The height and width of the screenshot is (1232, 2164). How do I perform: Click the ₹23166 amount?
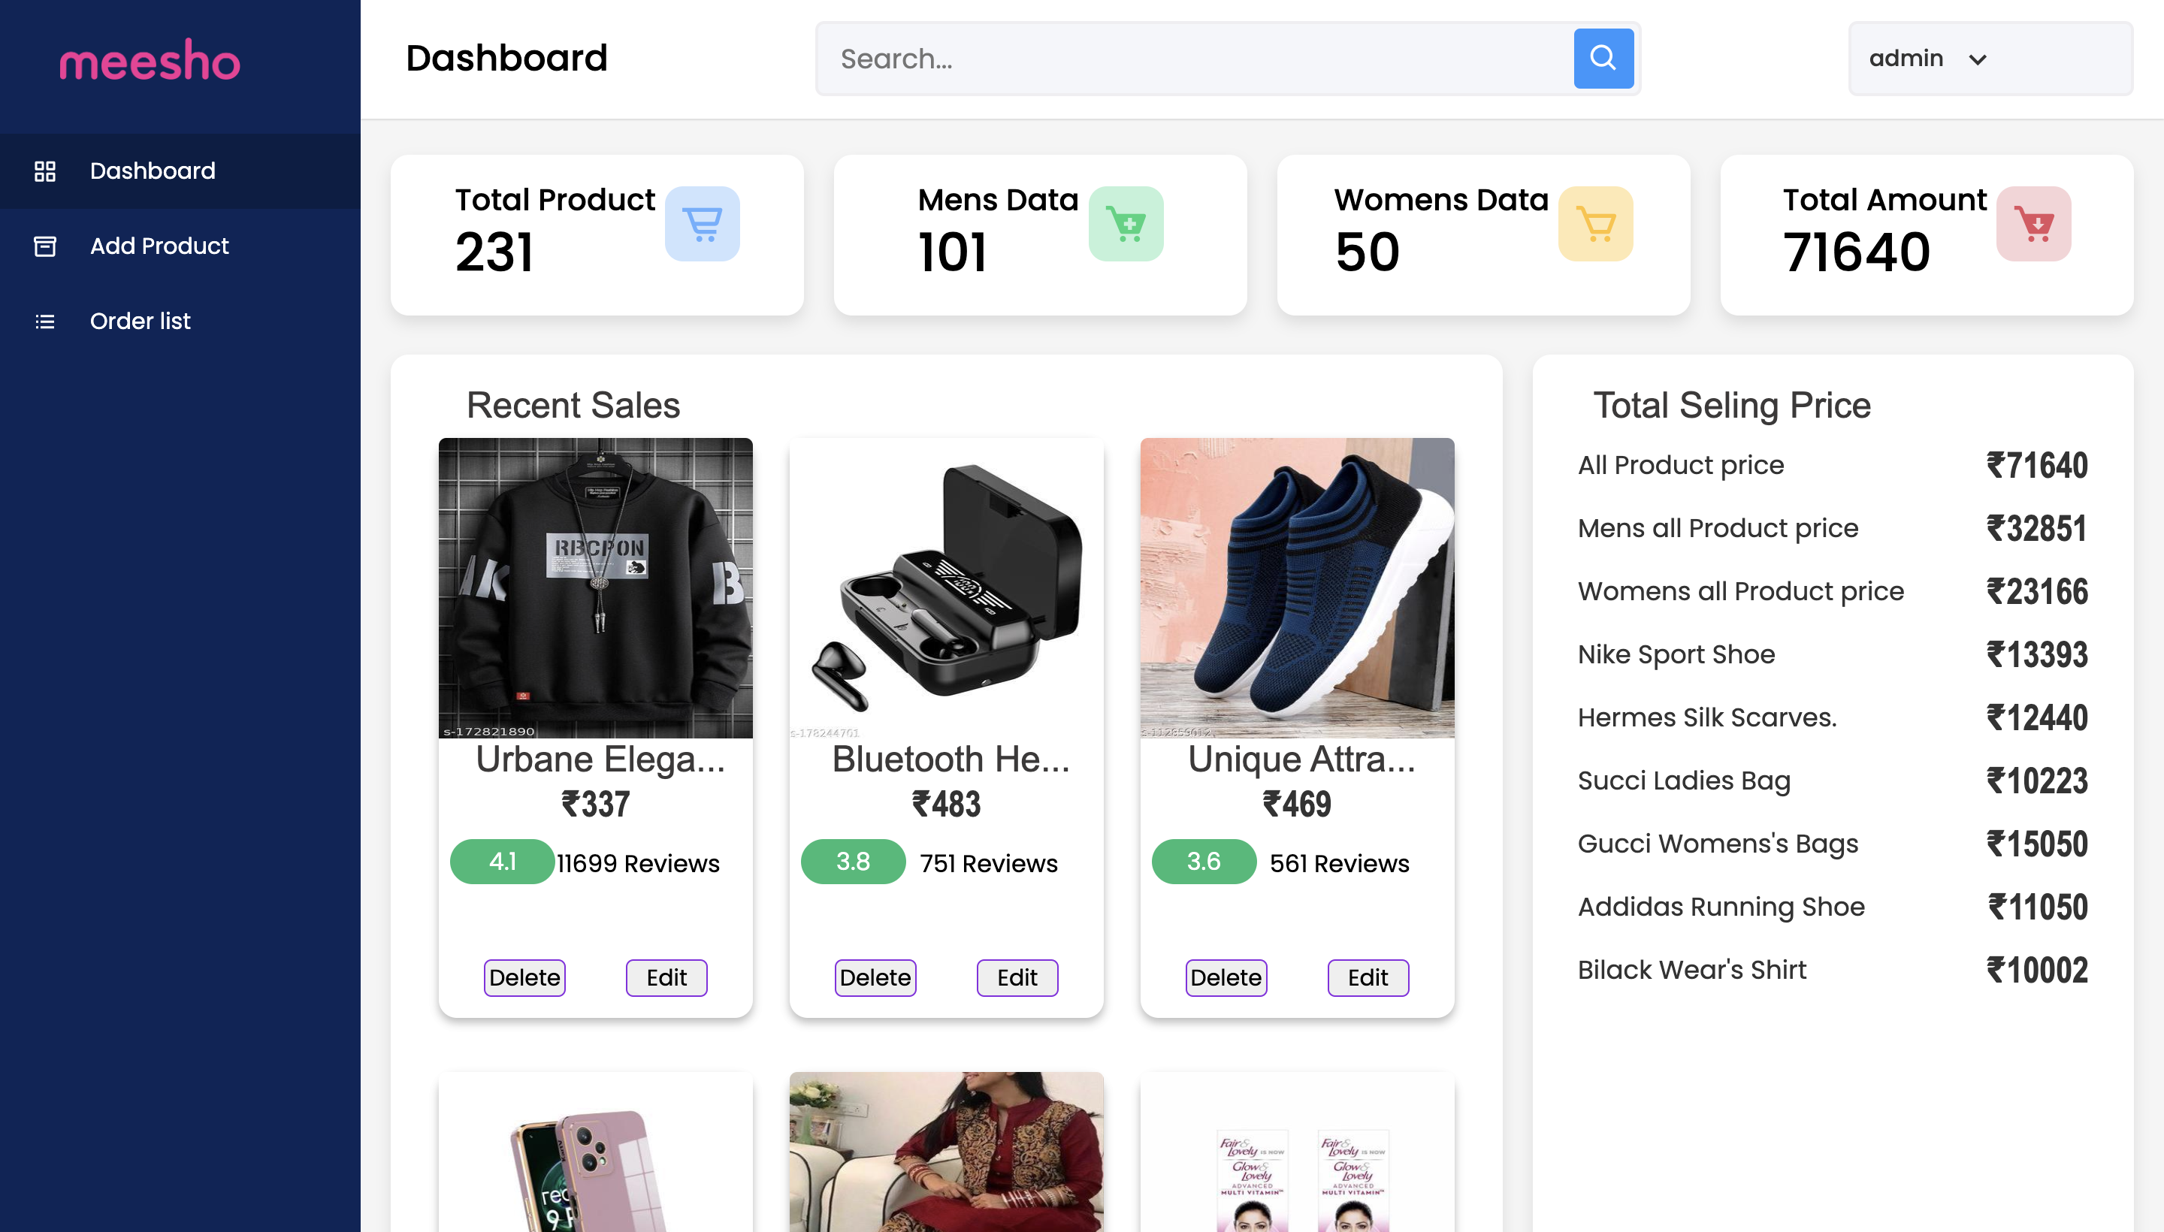2037,591
